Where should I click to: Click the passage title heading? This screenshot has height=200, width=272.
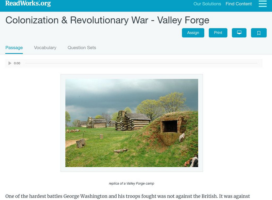click(x=107, y=20)
